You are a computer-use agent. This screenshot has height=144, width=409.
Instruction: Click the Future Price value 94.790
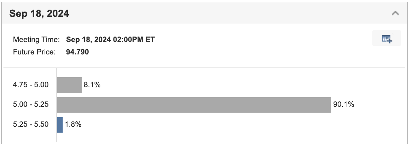[78, 52]
